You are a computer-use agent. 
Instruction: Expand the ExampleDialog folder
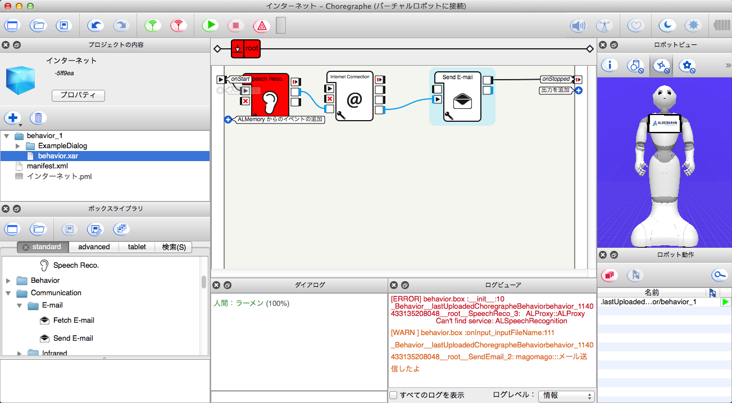[17, 146]
